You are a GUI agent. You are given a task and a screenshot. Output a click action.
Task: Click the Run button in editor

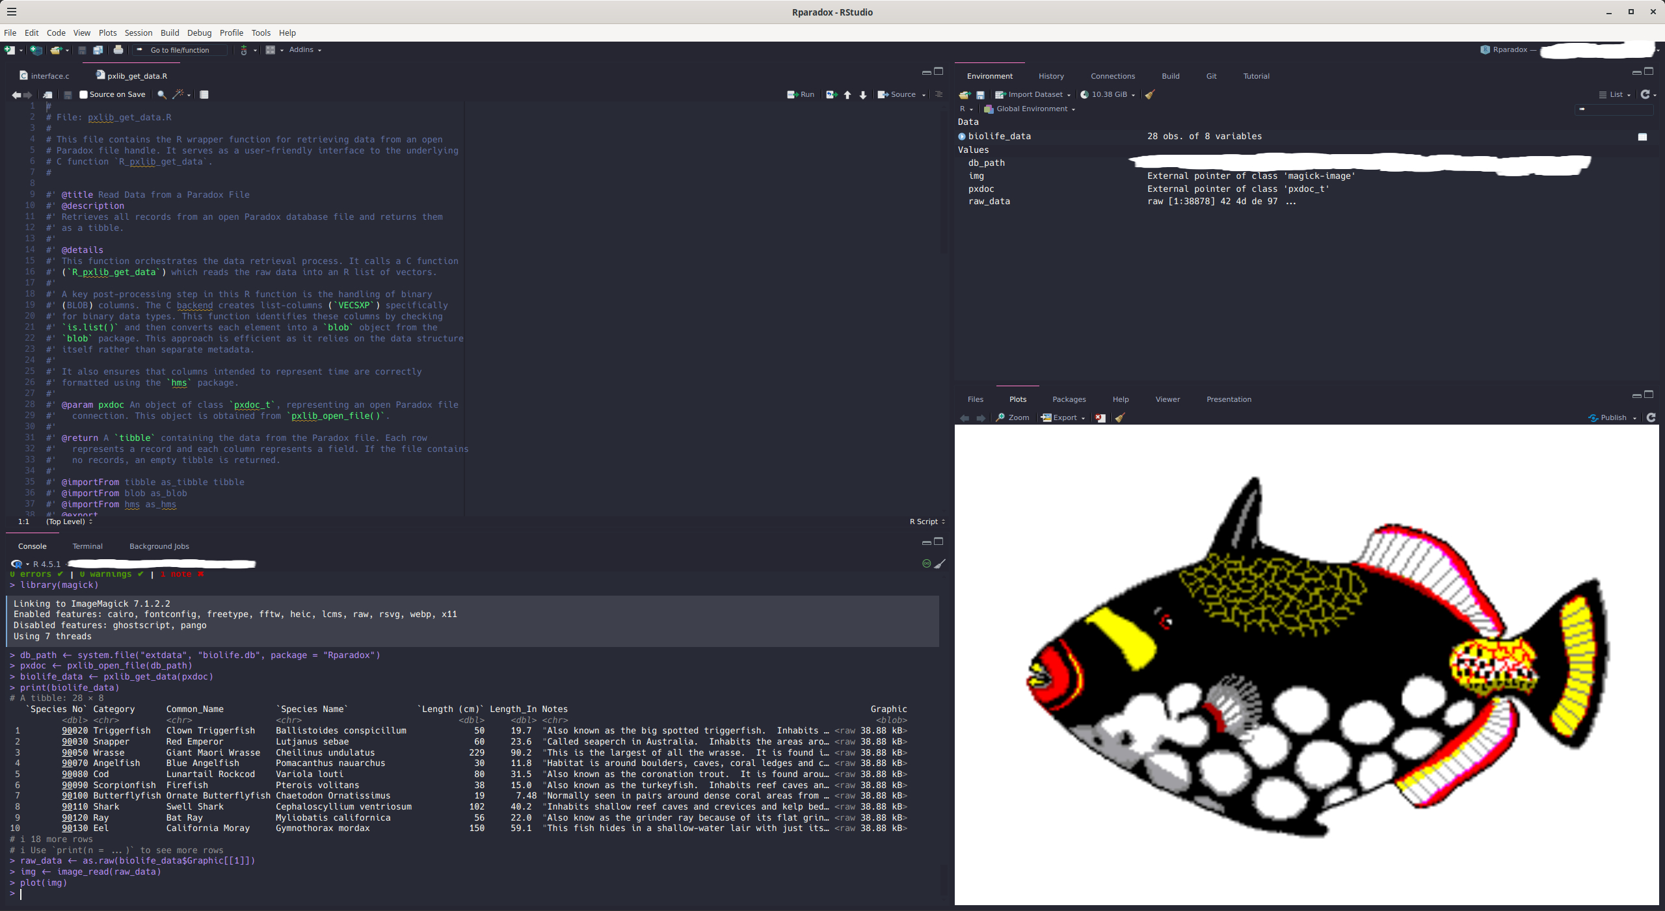pos(801,95)
